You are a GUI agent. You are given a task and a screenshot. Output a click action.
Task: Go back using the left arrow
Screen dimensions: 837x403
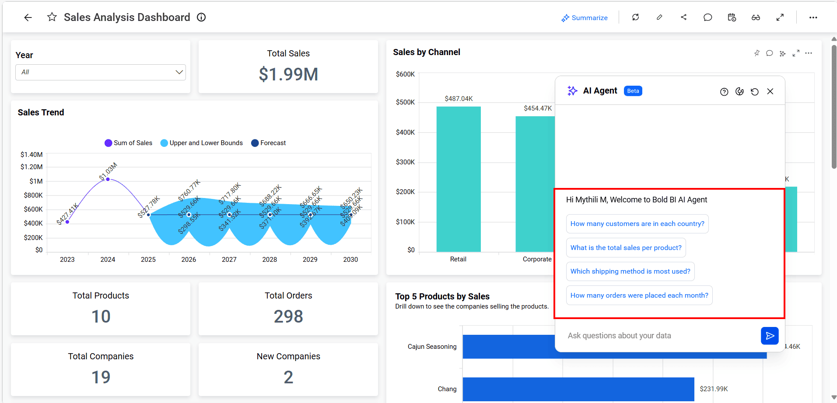pyautogui.click(x=28, y=17)
